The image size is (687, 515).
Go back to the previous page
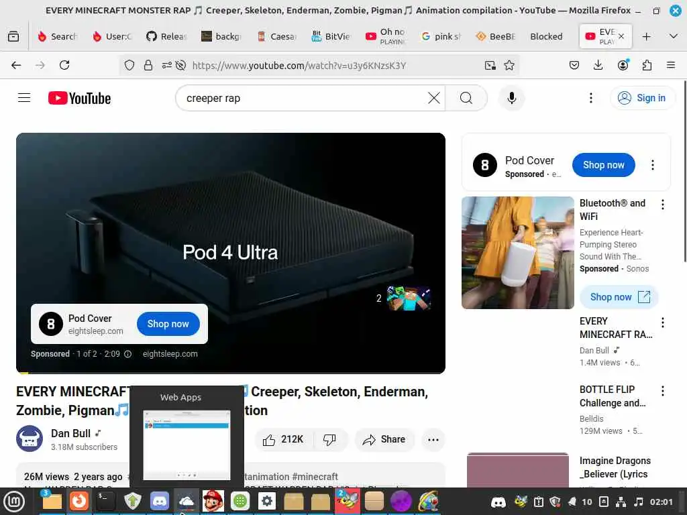click(x=16, y=65)
